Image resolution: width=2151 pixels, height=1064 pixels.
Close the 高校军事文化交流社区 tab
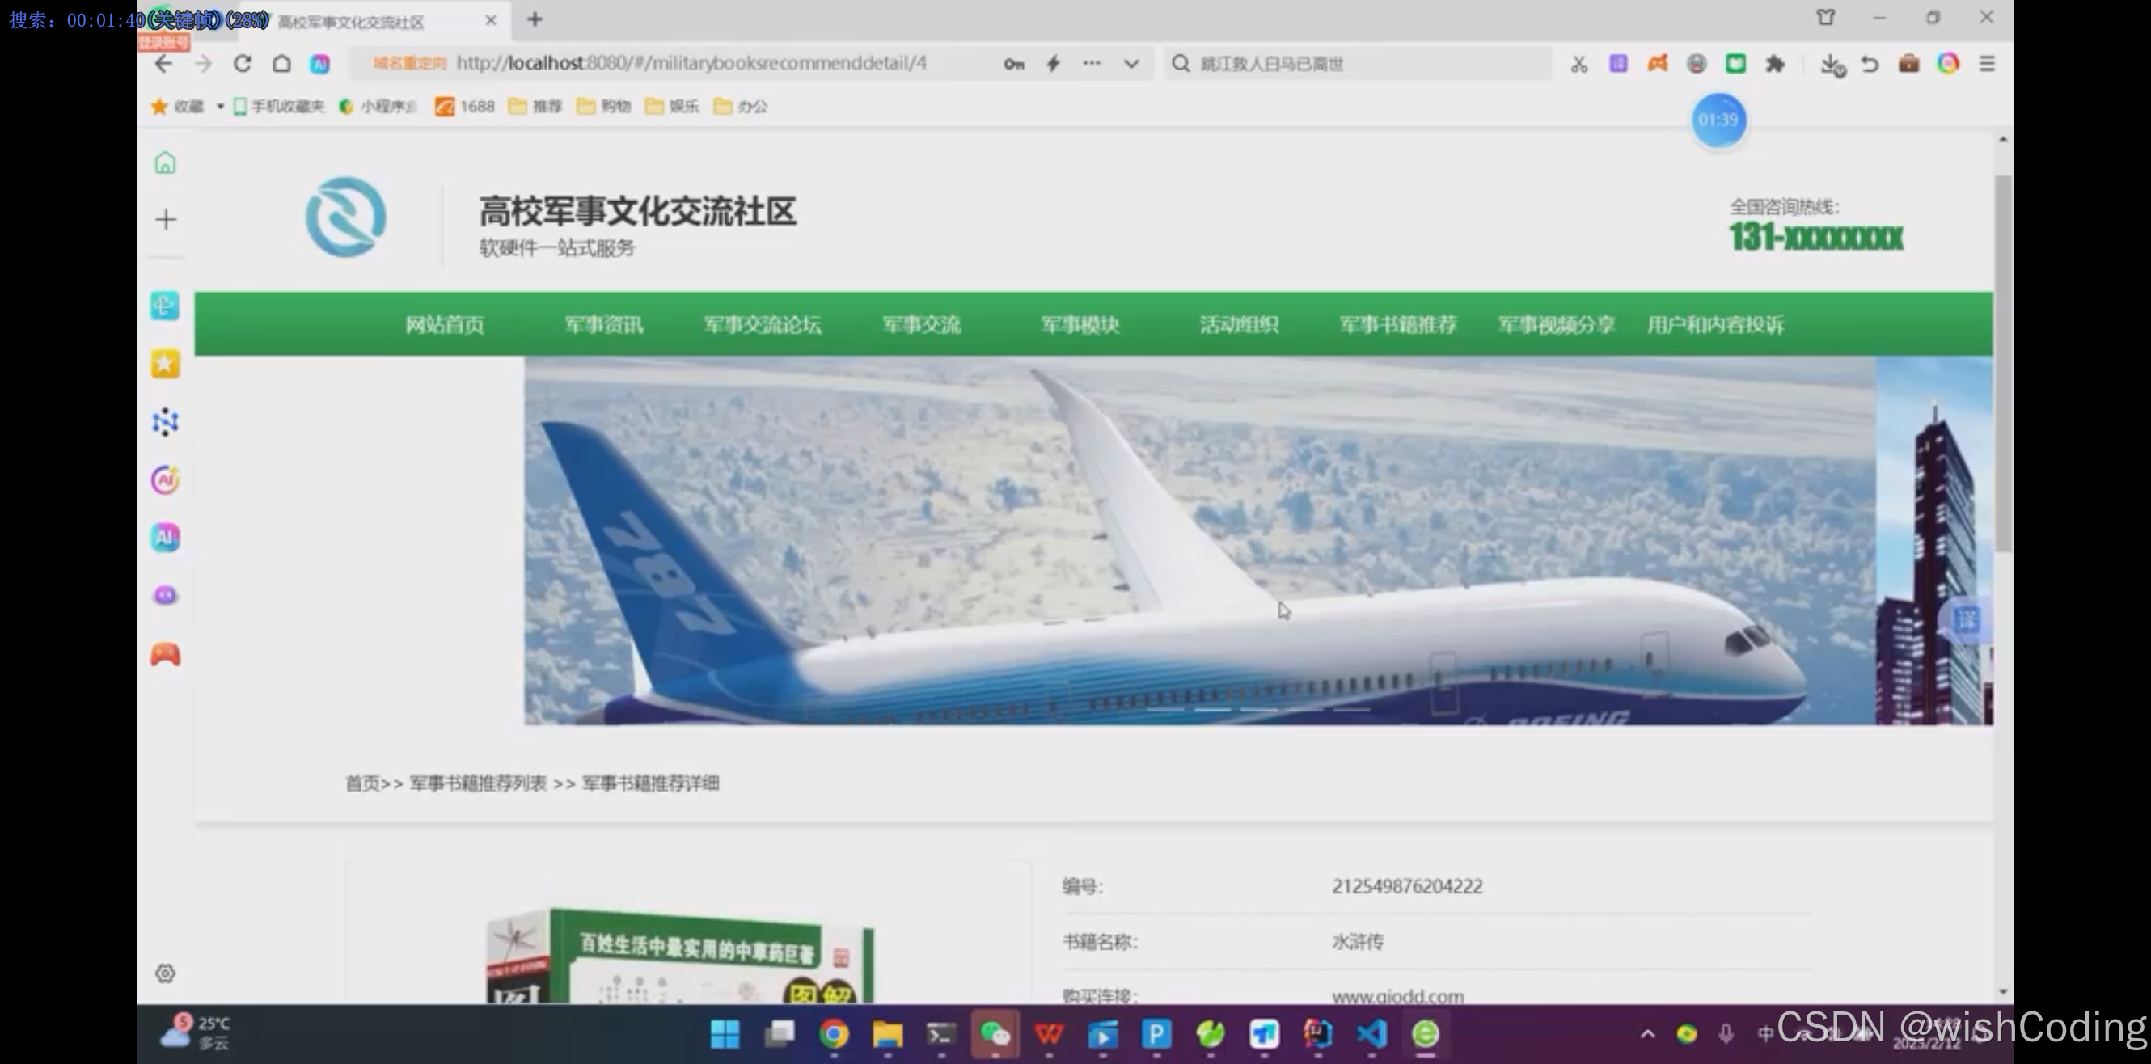coord(491,20)
